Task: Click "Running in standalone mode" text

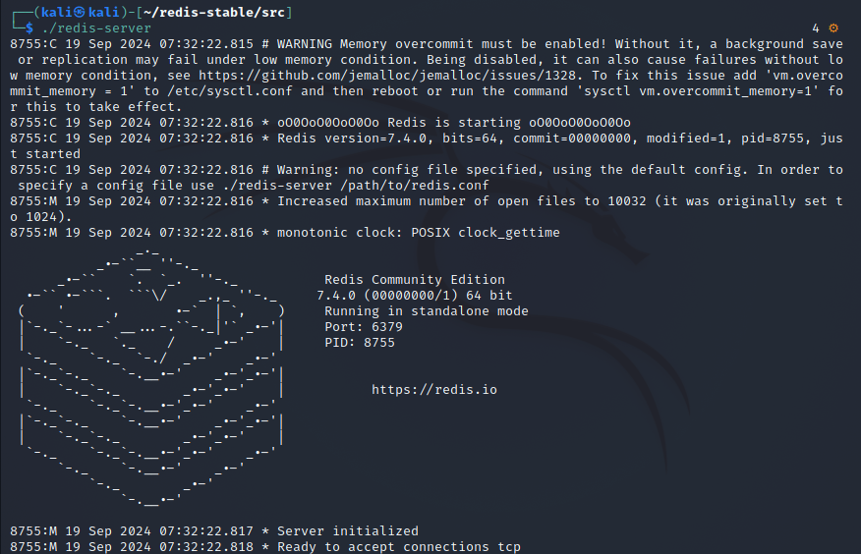Action: (427, 311)
